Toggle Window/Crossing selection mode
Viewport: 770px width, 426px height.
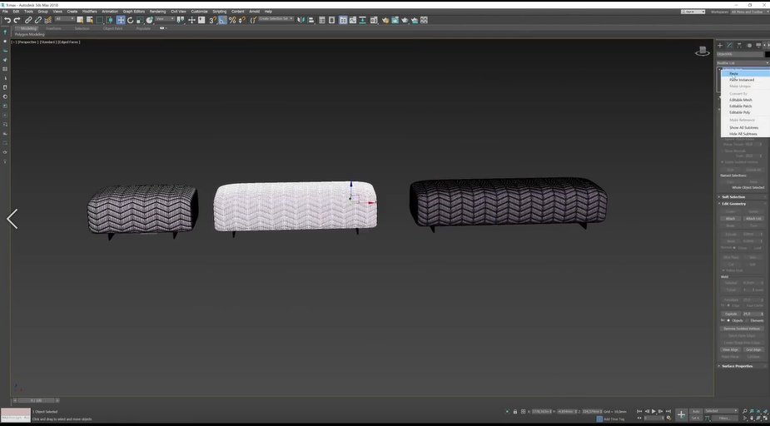coord(110,20)
